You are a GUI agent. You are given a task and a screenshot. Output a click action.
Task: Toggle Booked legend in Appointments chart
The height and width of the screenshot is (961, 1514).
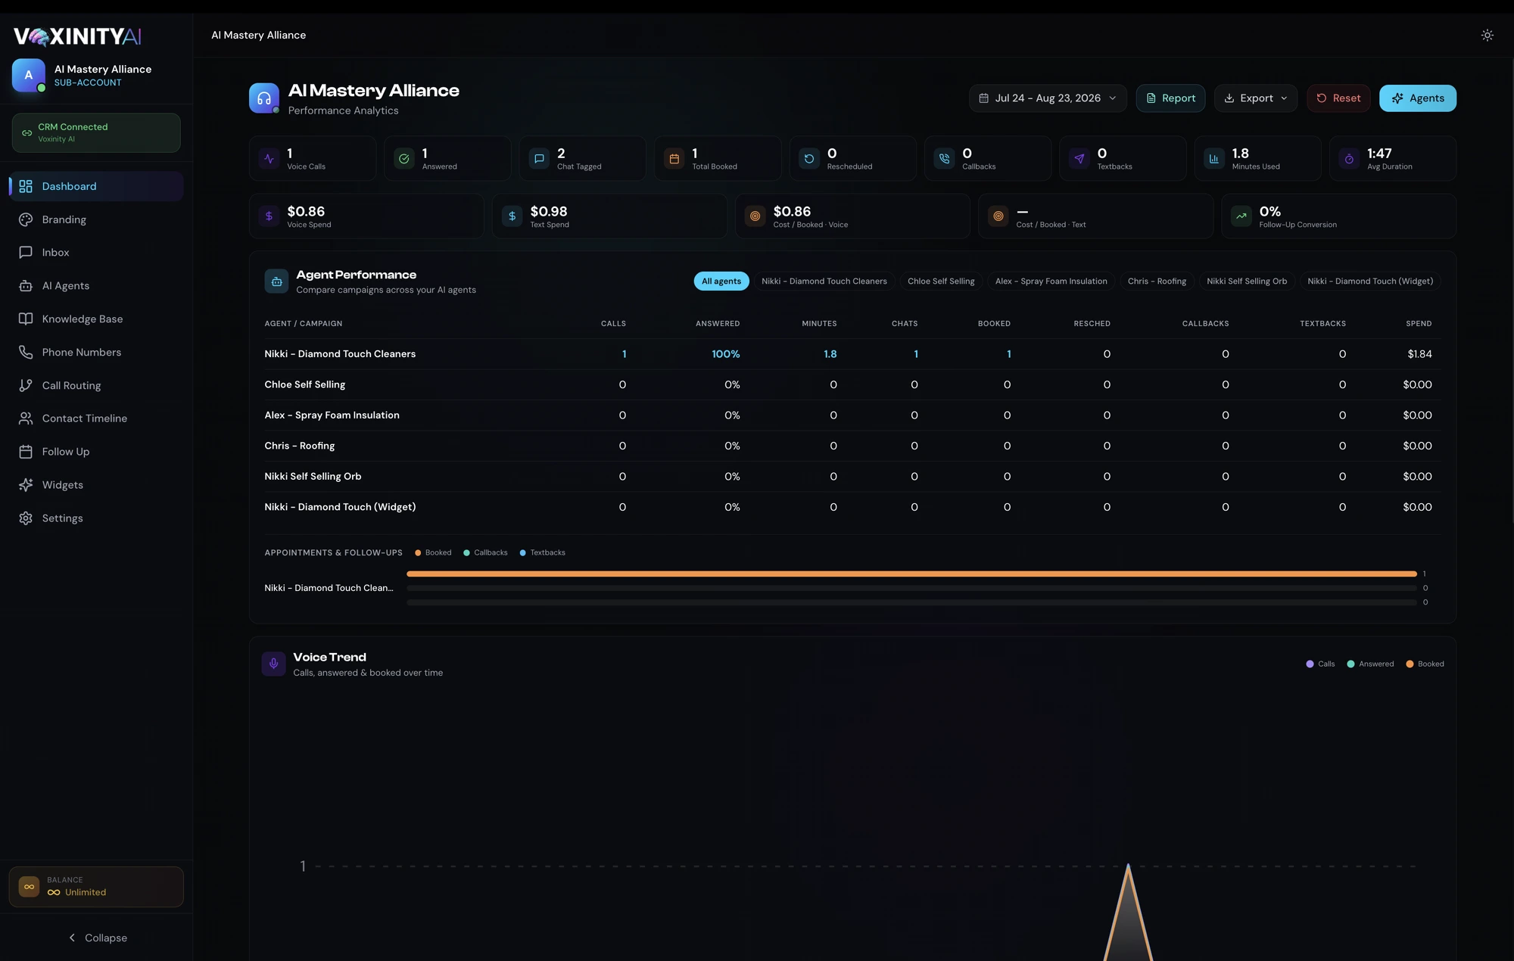coord(433,552)
